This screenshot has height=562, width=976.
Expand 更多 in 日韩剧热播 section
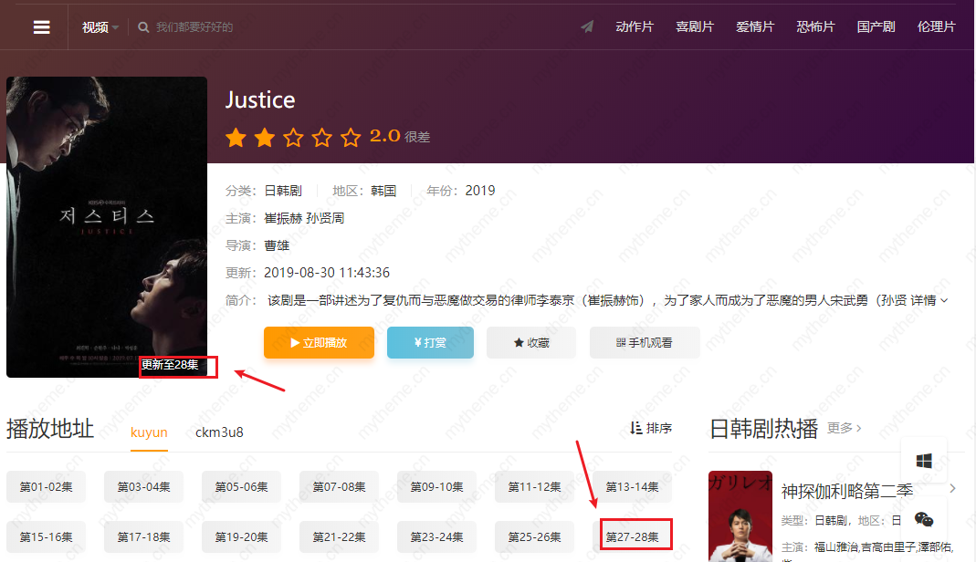pyautogui.click(x=845, y=428)
